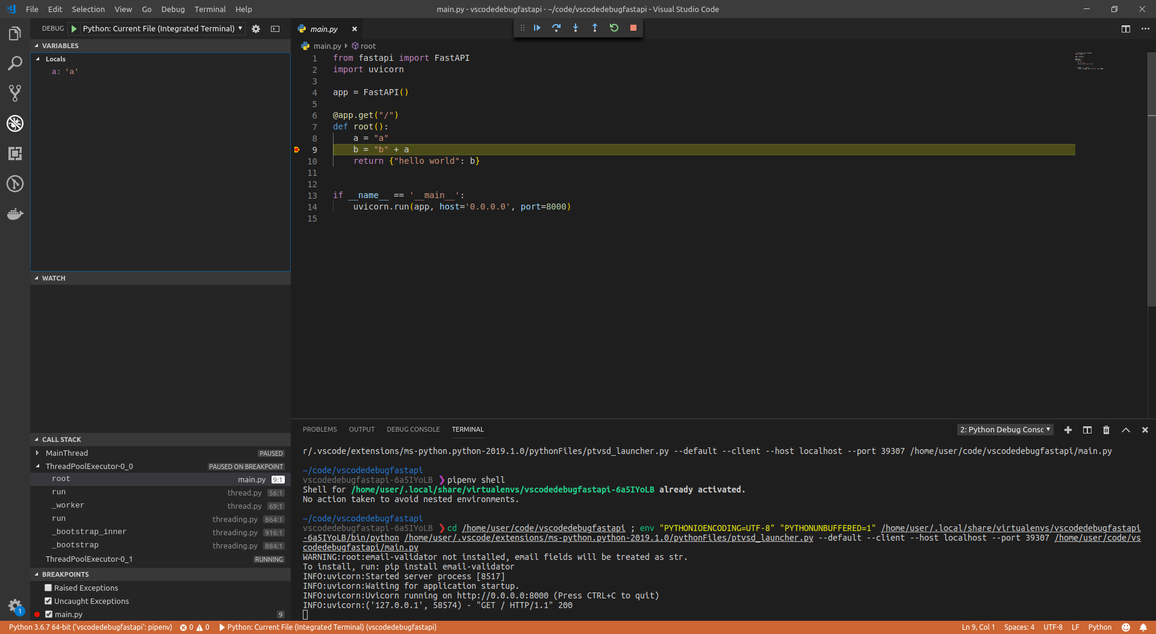
Task: Click the Step Over debug control
Action: click(556, 28)
